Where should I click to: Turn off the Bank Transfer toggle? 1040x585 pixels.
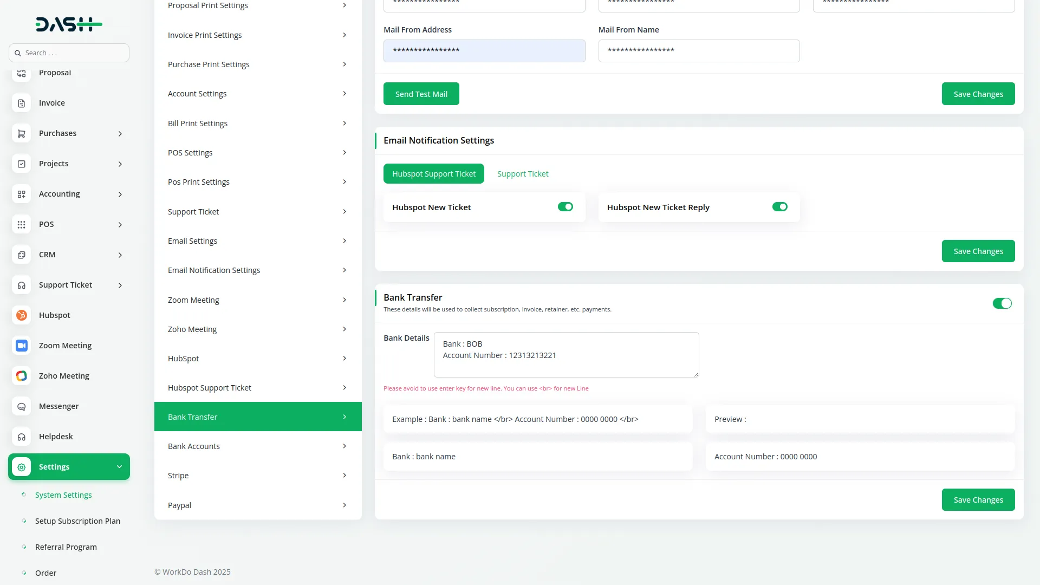[1002, 303]
